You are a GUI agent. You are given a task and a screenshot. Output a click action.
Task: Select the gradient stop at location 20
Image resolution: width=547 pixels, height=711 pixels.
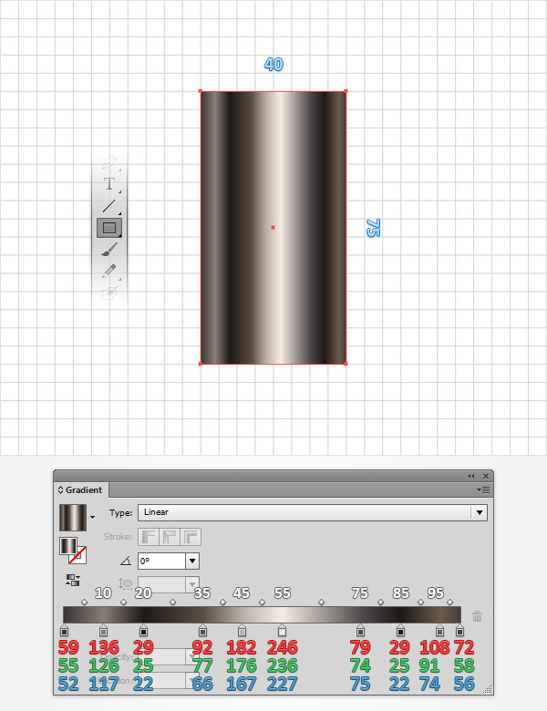[144, 630]
